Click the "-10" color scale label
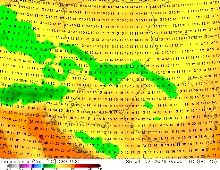Screen dimensions: 220x170 (31, 169)
